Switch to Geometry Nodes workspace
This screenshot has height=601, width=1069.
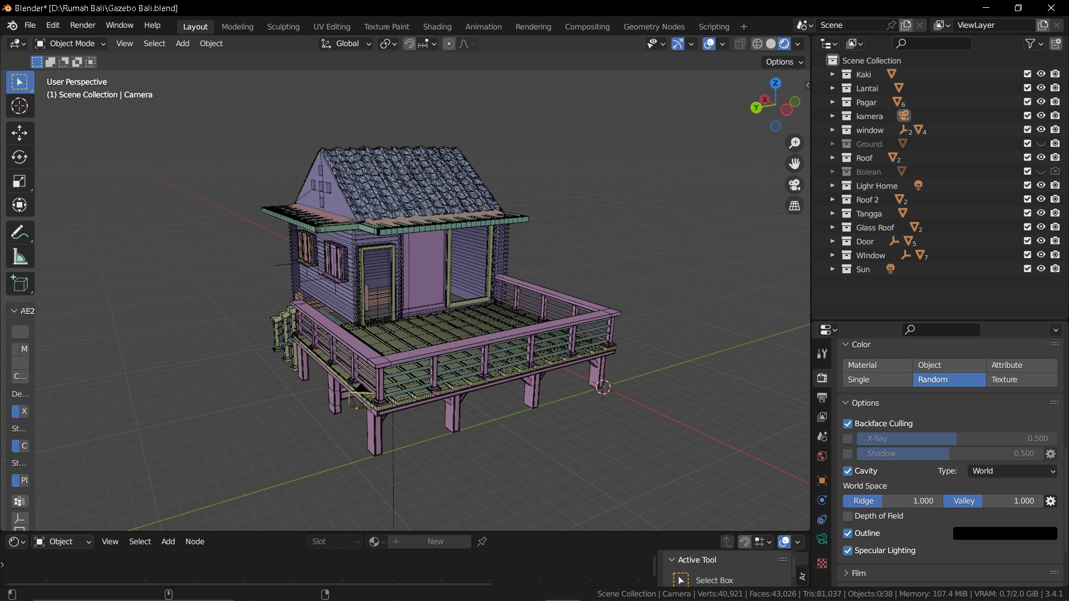point(654,26)
